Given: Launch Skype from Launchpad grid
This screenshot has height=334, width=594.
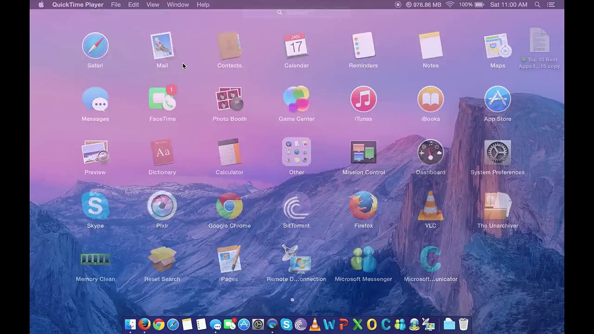Looking at the screenshot, I should tap(95, 206).
